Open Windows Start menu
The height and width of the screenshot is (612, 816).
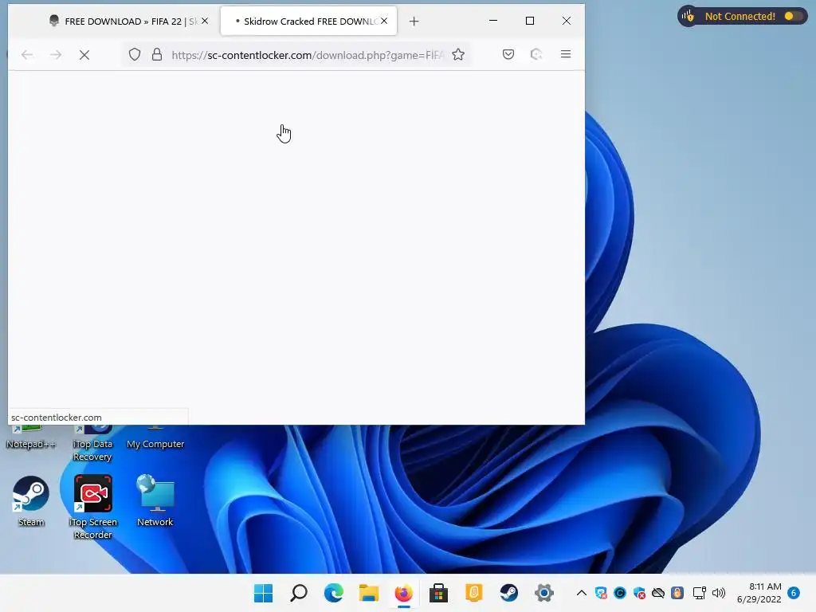263,593
